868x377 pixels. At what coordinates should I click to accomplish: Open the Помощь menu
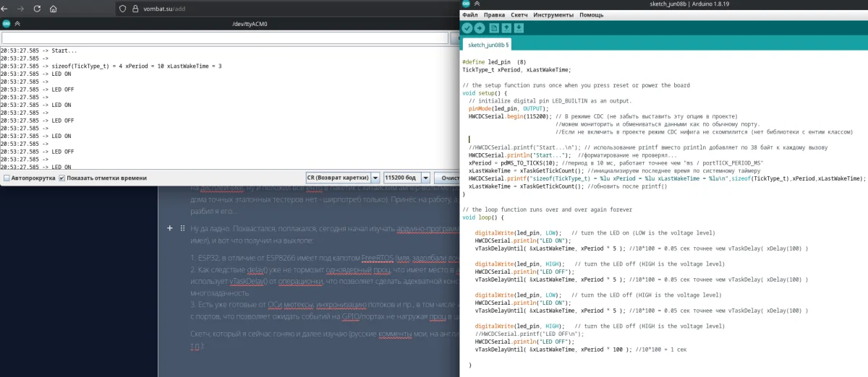[x=591, y=14]
